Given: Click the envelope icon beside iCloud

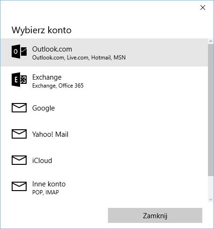Looking at the screenshot, I should click(19, 160).
